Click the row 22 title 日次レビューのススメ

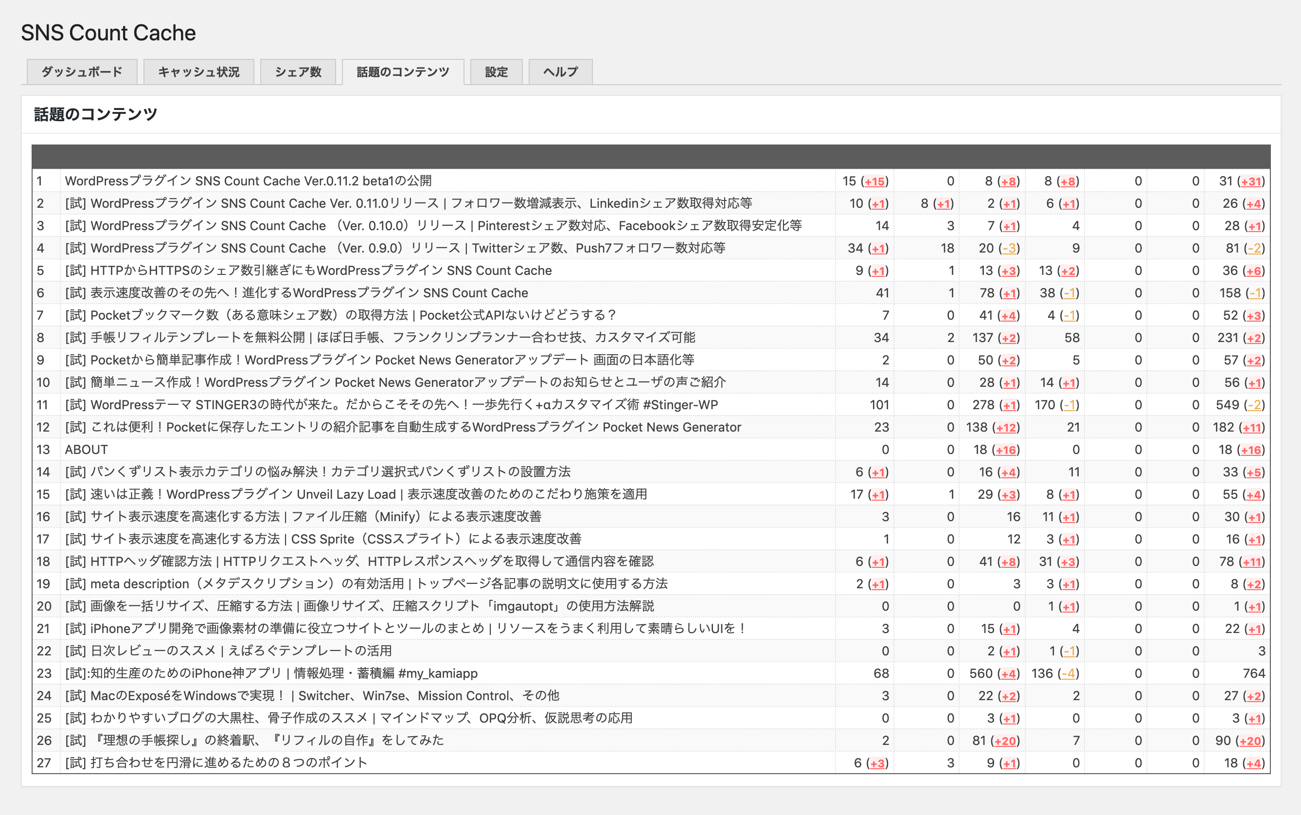pyautogui.click(x=229, y=651)
